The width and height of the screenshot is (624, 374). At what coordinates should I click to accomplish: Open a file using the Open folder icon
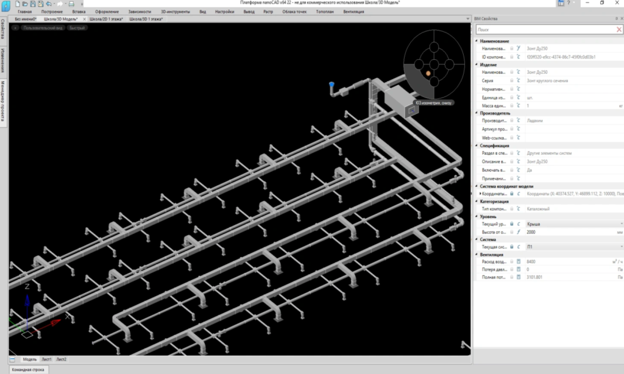click(x=25, y=4)
